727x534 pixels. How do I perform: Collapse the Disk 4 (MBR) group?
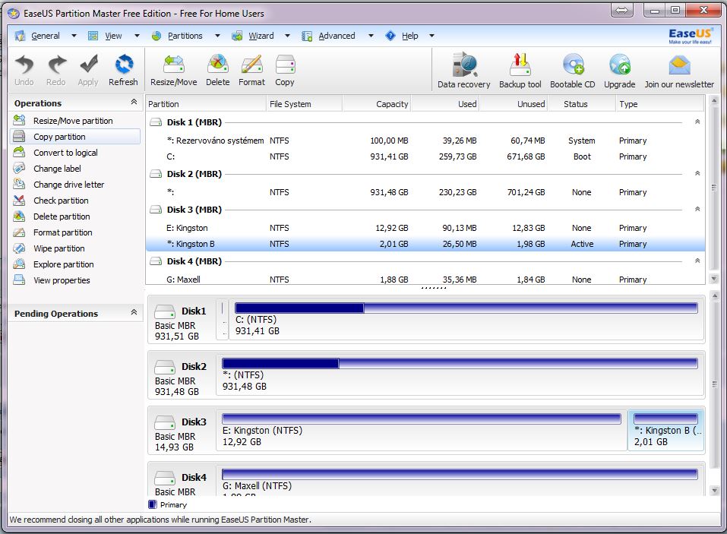click(x=697, y=261)
